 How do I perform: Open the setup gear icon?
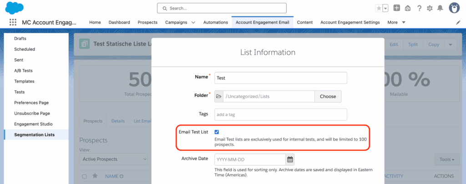(430, 8)
